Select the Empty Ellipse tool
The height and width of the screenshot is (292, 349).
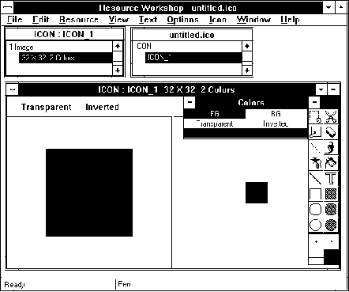point(315,225)
